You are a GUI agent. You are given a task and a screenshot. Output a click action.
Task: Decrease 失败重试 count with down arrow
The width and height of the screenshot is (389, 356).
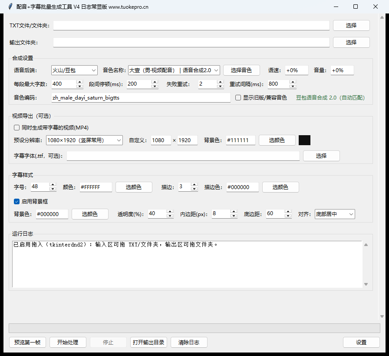click(220, 86)
